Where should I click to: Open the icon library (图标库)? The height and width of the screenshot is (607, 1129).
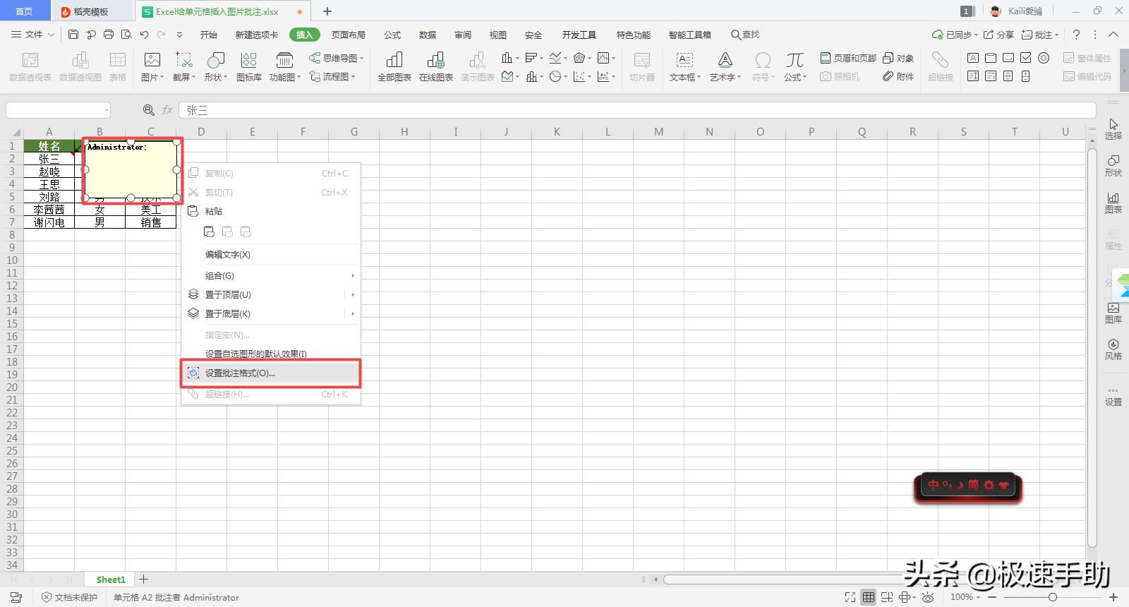248,66
